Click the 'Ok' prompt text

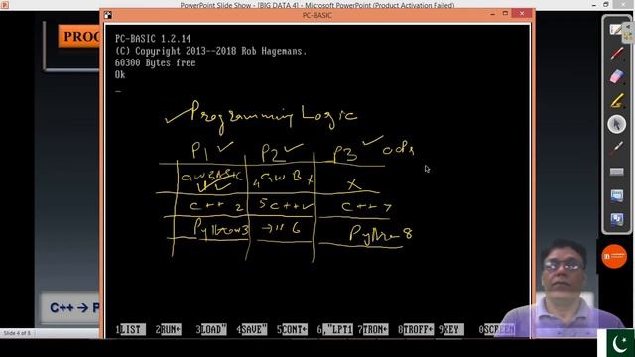[x=120, y=75]
